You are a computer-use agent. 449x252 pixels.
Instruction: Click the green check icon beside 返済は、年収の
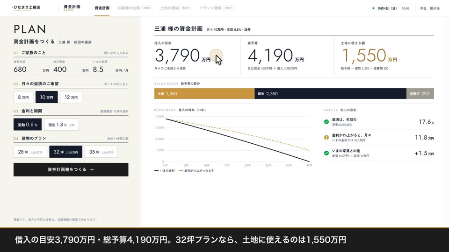click(326, 122)
